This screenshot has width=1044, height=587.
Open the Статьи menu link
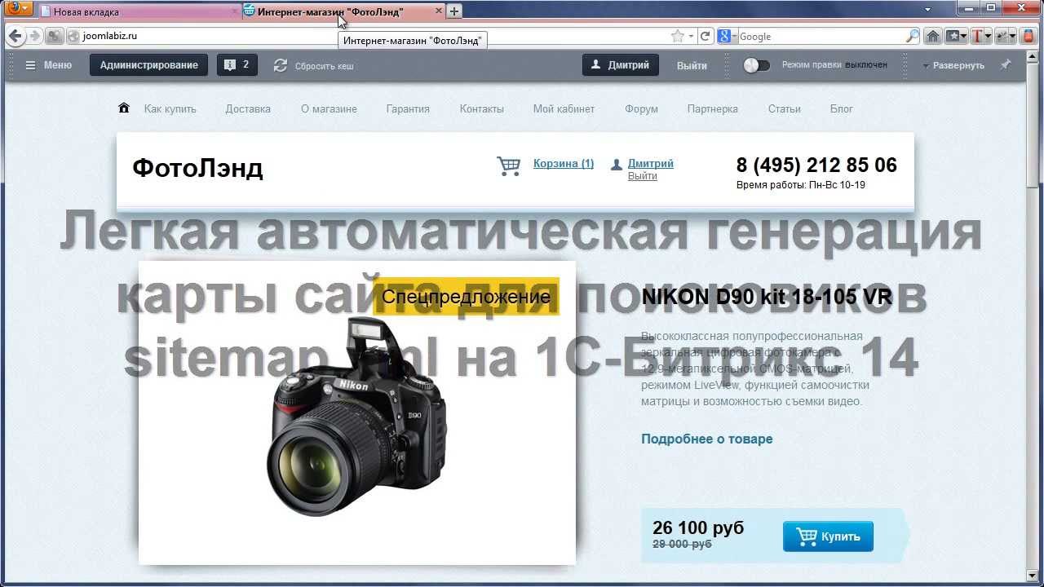tap(785, 108)
